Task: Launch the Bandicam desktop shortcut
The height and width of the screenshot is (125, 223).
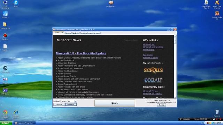Action: click(x=5, y=36)
